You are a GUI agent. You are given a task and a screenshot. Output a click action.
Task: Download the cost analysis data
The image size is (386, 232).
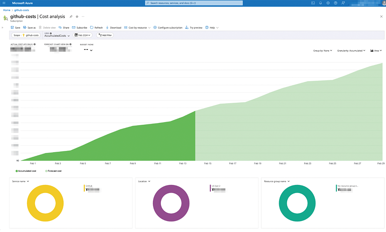pyautogui.click(x=113, y=28)
